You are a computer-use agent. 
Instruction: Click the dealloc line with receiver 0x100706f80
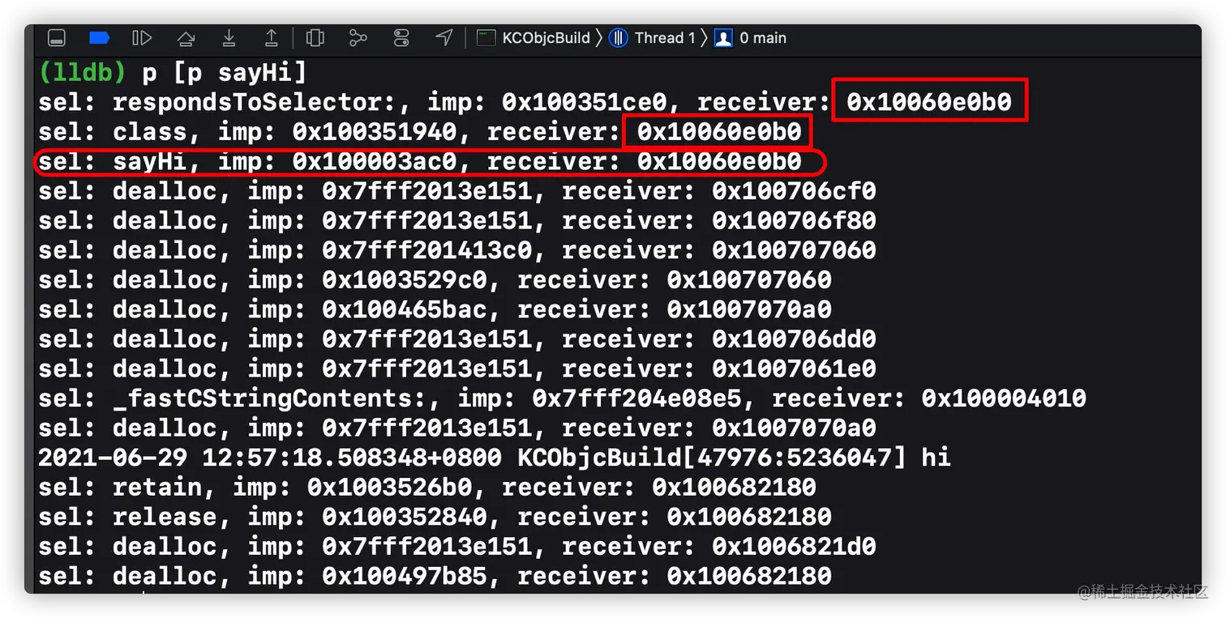pos(457,220)
